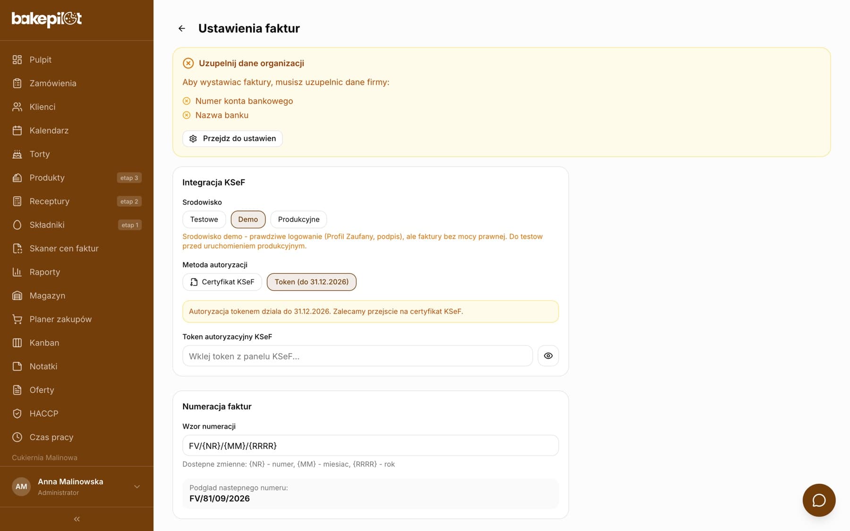Open the Kalendarz calendar icon
Image resolution: width=850 pixels, height=531 pixels.
pos(17,130)
